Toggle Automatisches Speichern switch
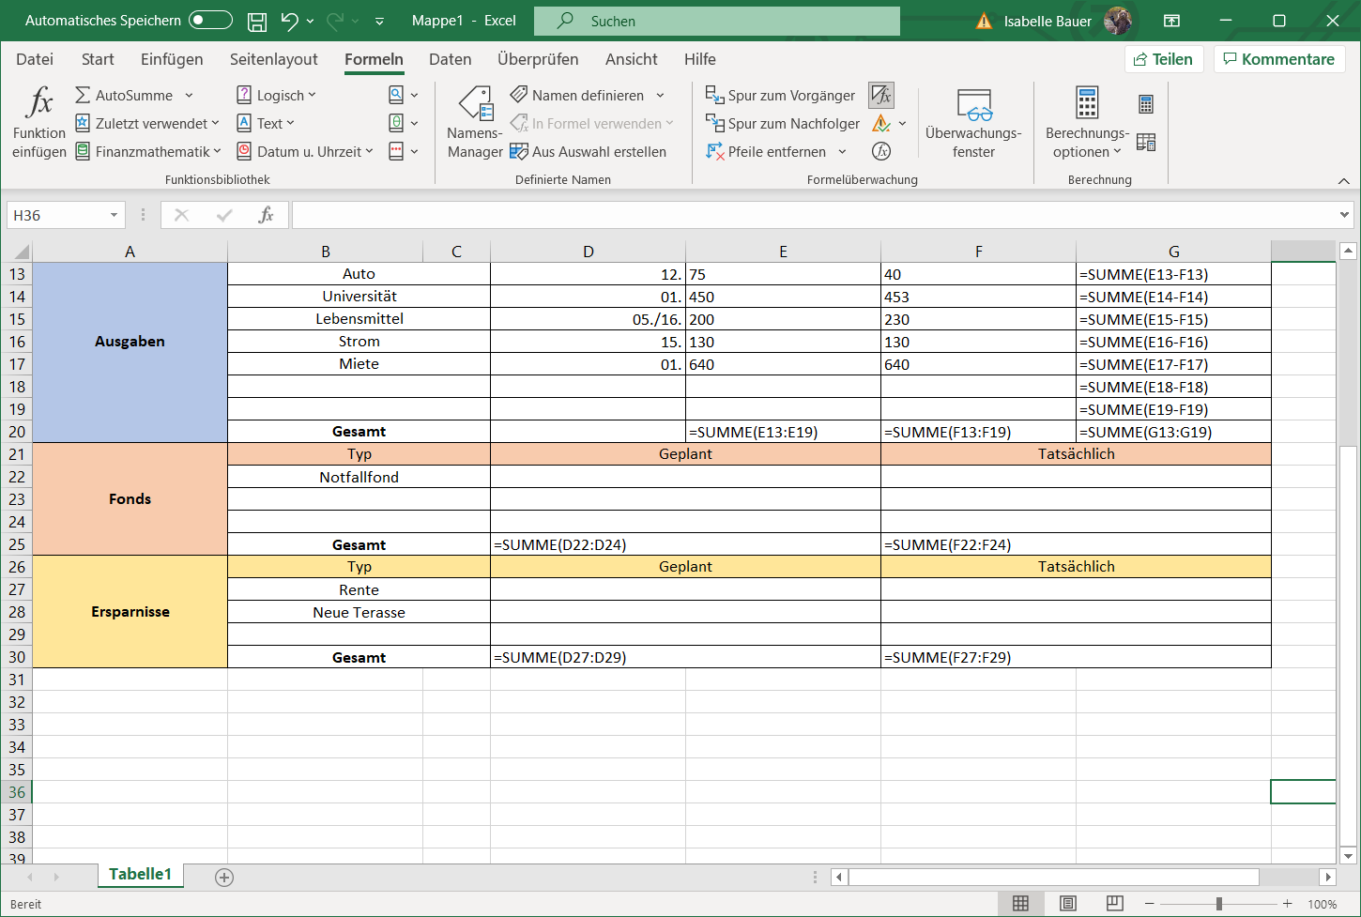 pyautogui.click(x=210, y=21)
